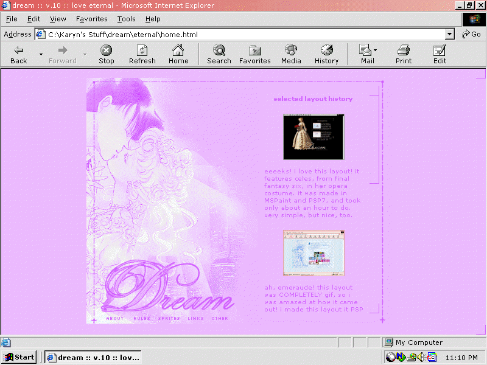
Task: Open the Favorites pane icon
Action: click(254, 50)
